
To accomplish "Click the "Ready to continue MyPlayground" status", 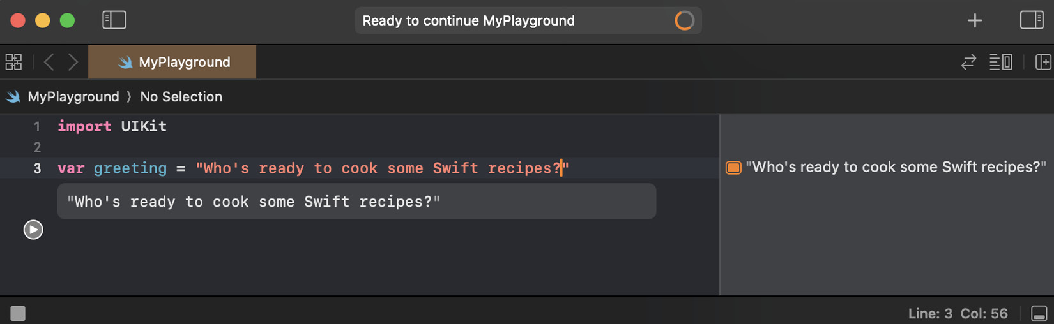I will pos(468,21).
